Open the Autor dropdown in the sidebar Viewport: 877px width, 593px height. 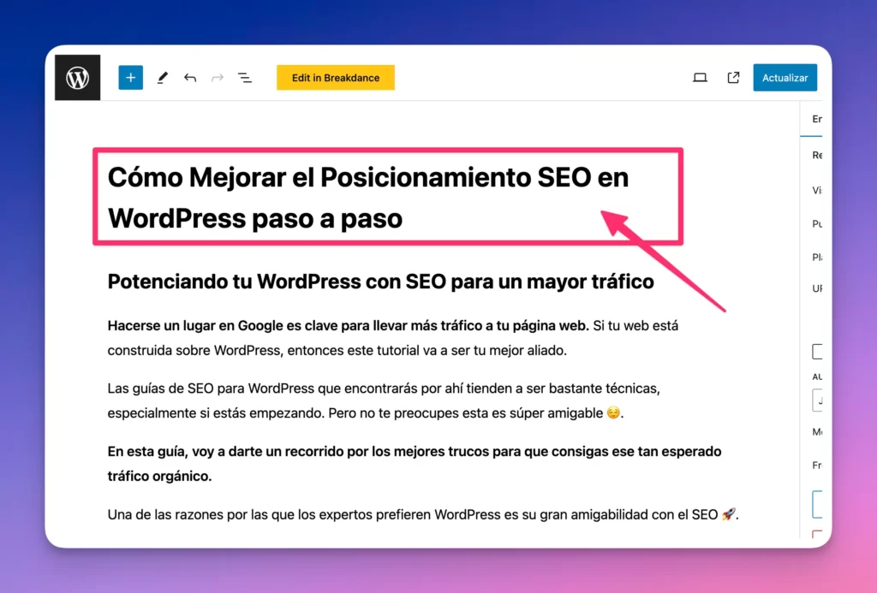[x=817, y=400]
